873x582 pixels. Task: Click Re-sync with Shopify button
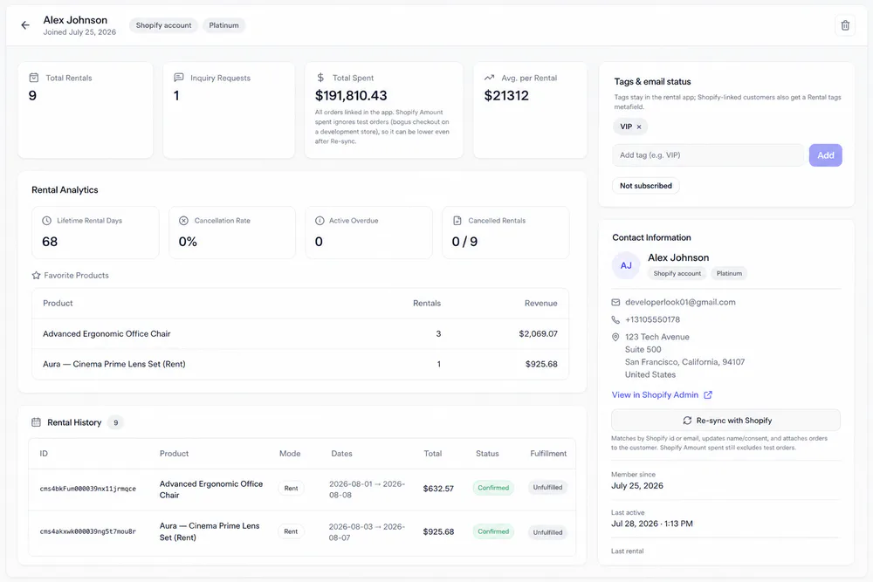point(726,420)
